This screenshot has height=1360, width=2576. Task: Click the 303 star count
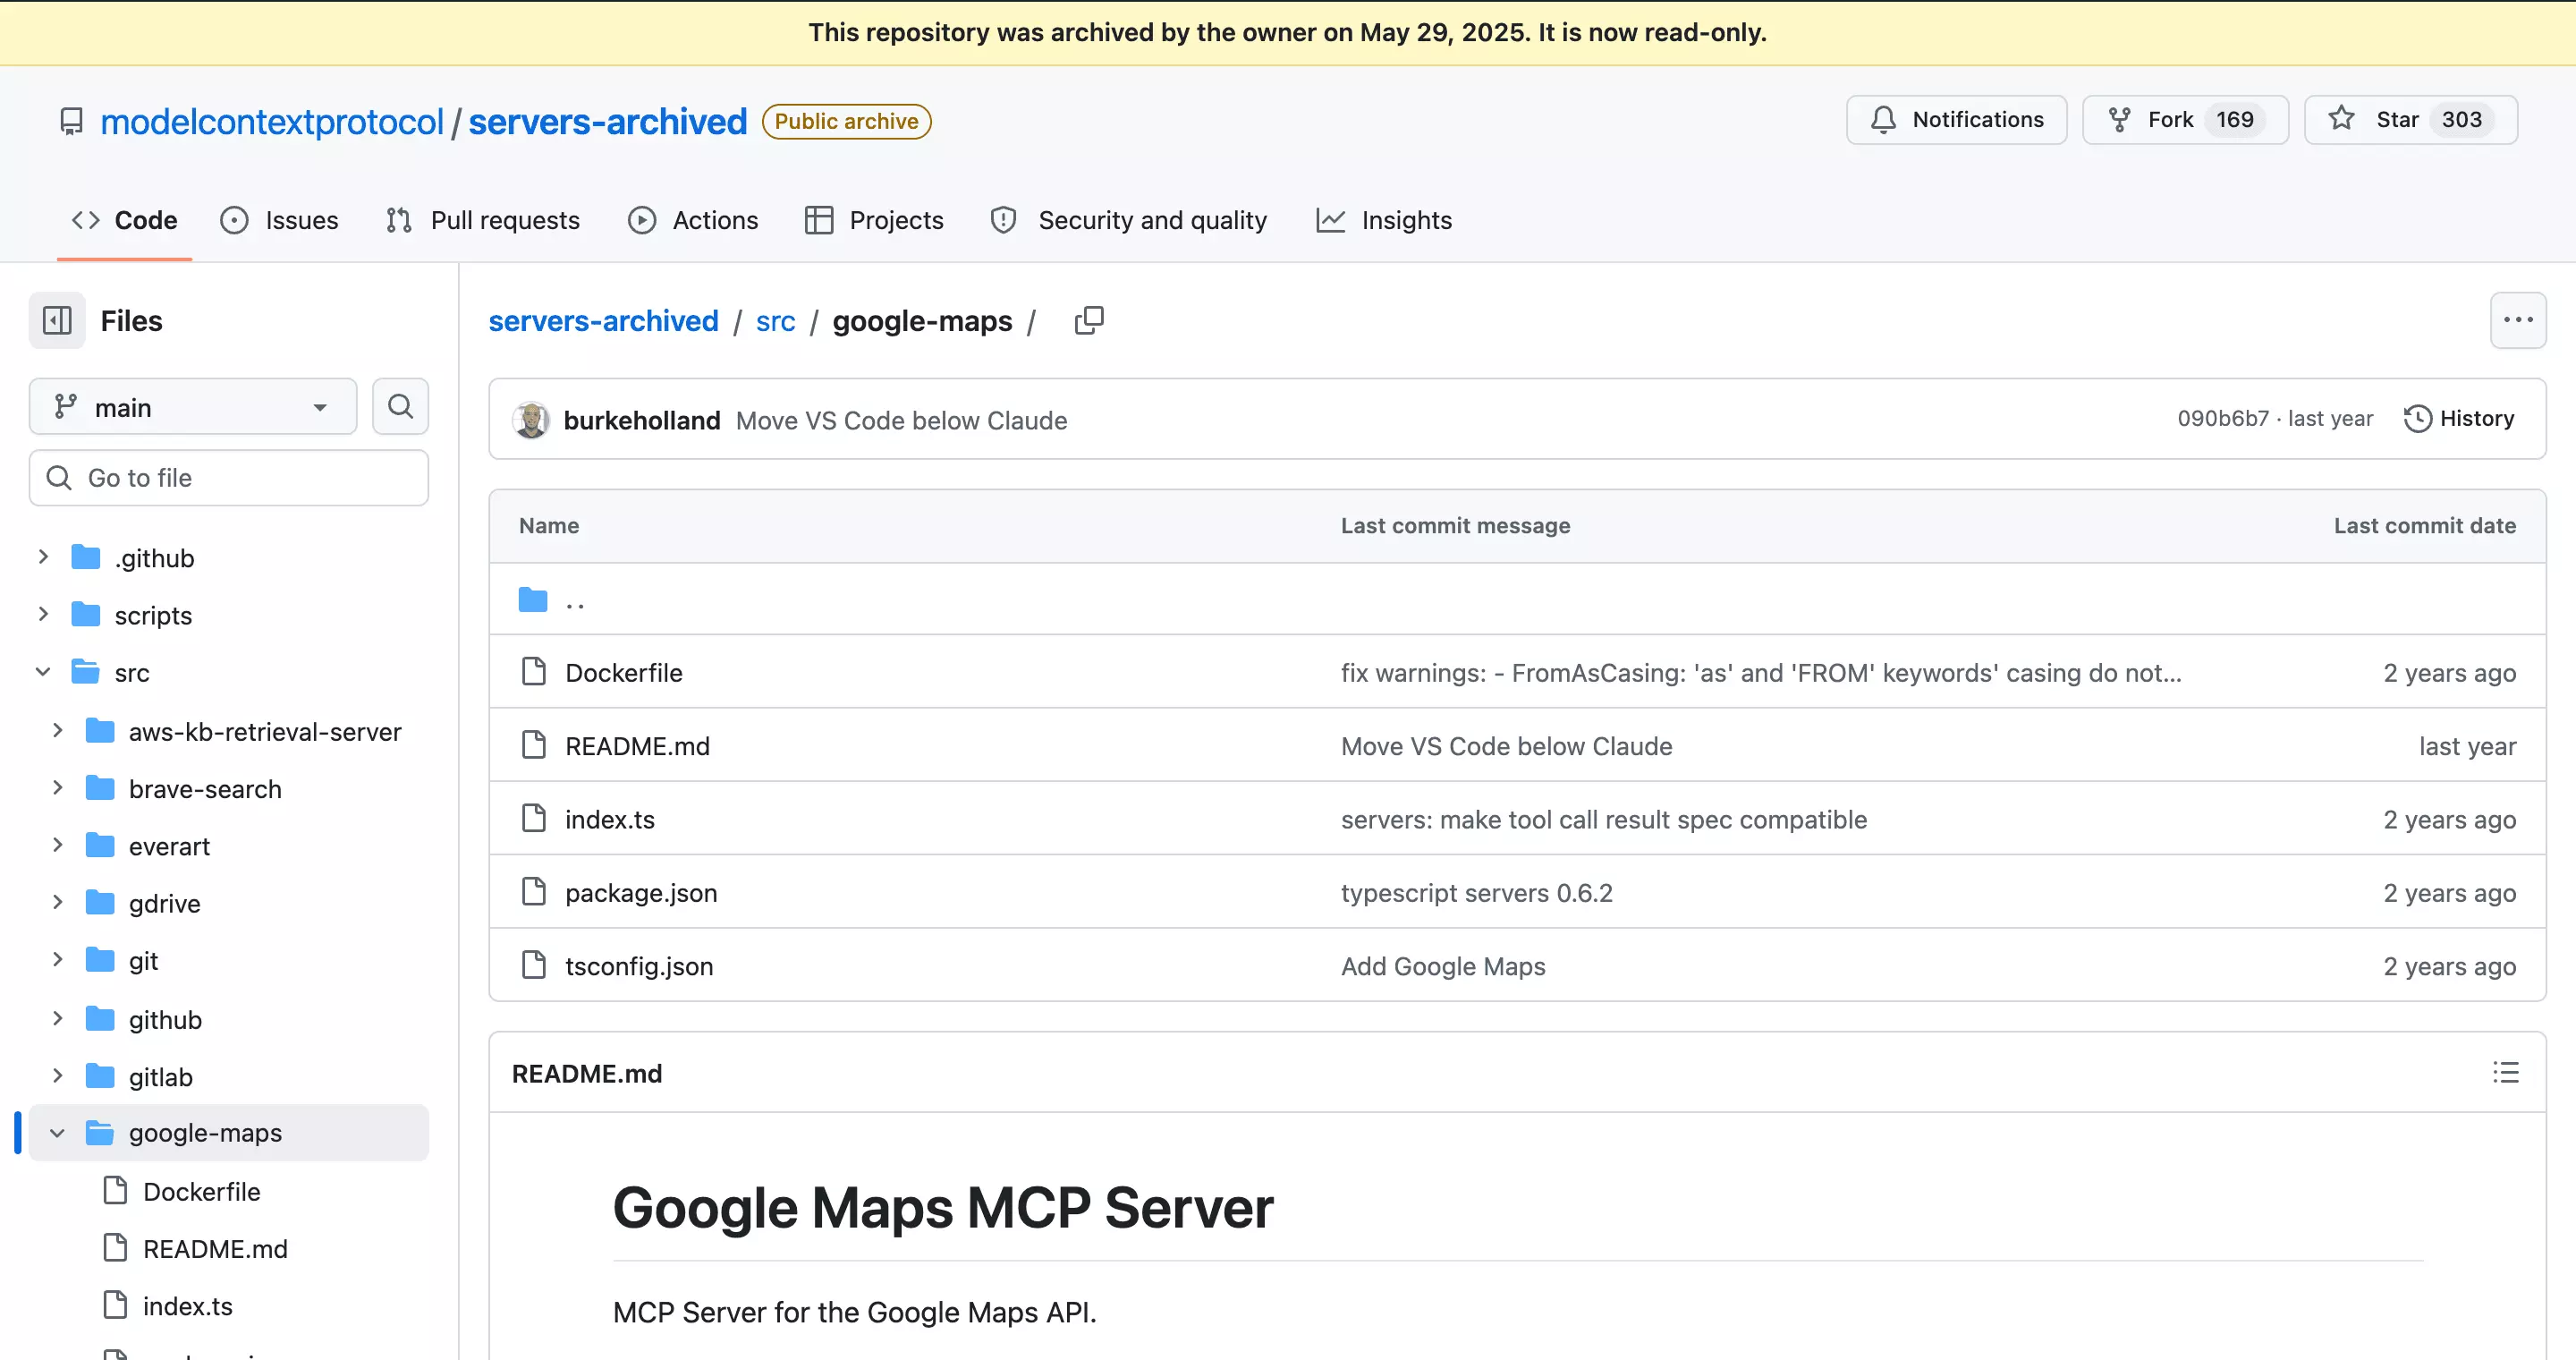tap(2461, 120)
